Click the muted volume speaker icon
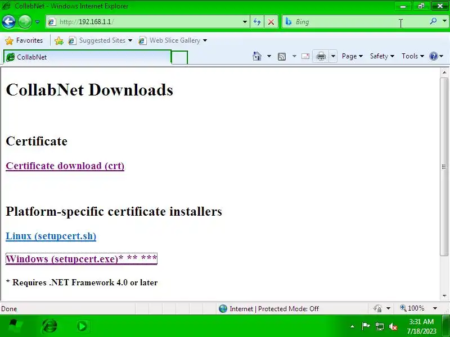The image size is (450, 337). pyautogui.click(x=393, y=326)
